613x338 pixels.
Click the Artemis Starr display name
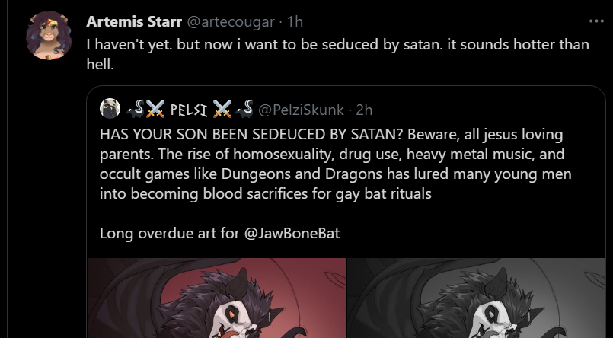coord(134,21)
